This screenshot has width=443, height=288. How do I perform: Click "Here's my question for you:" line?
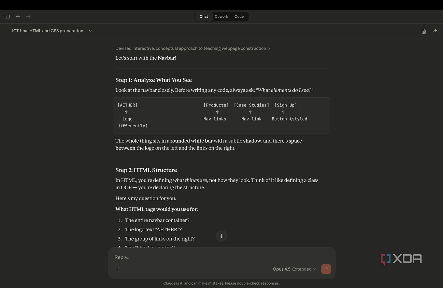[x=146, y=198]
